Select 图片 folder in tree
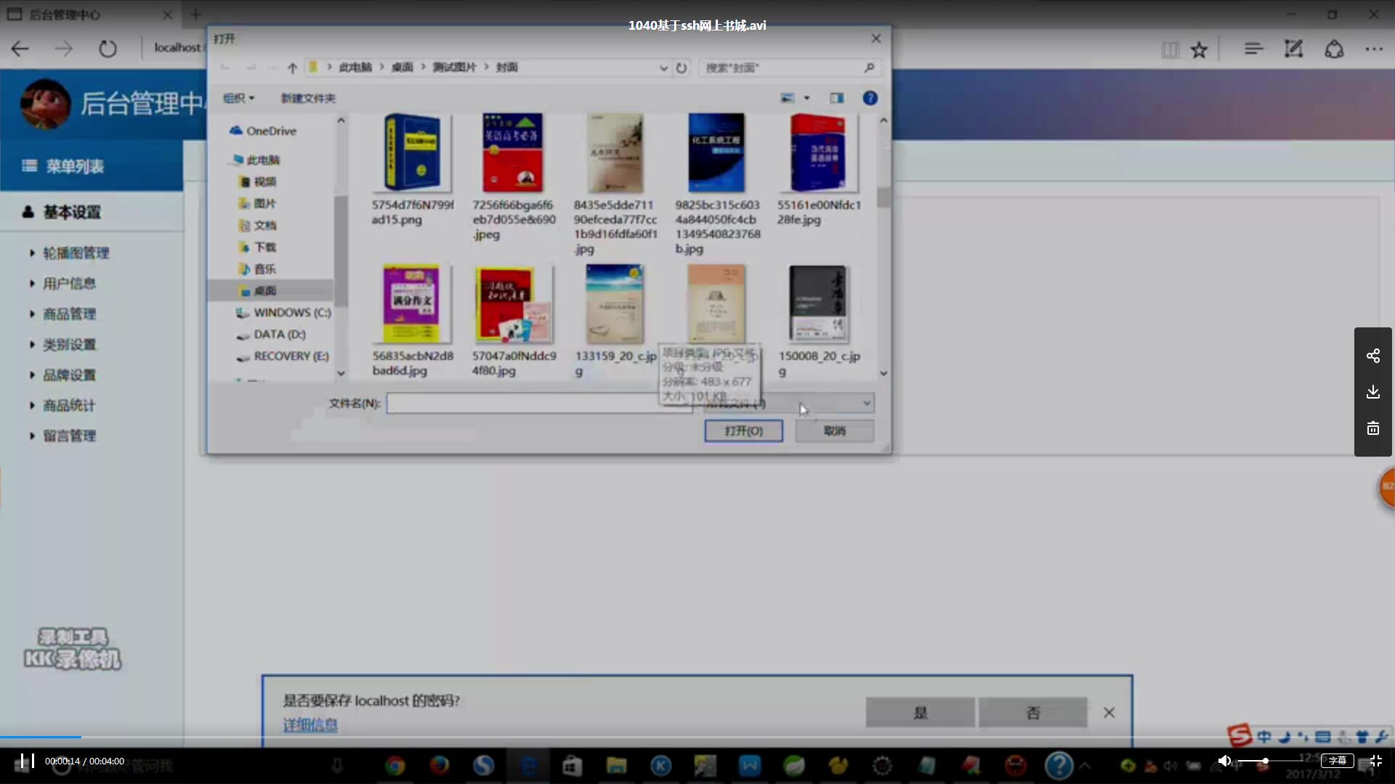The image size is (1395, 784). 258,203
